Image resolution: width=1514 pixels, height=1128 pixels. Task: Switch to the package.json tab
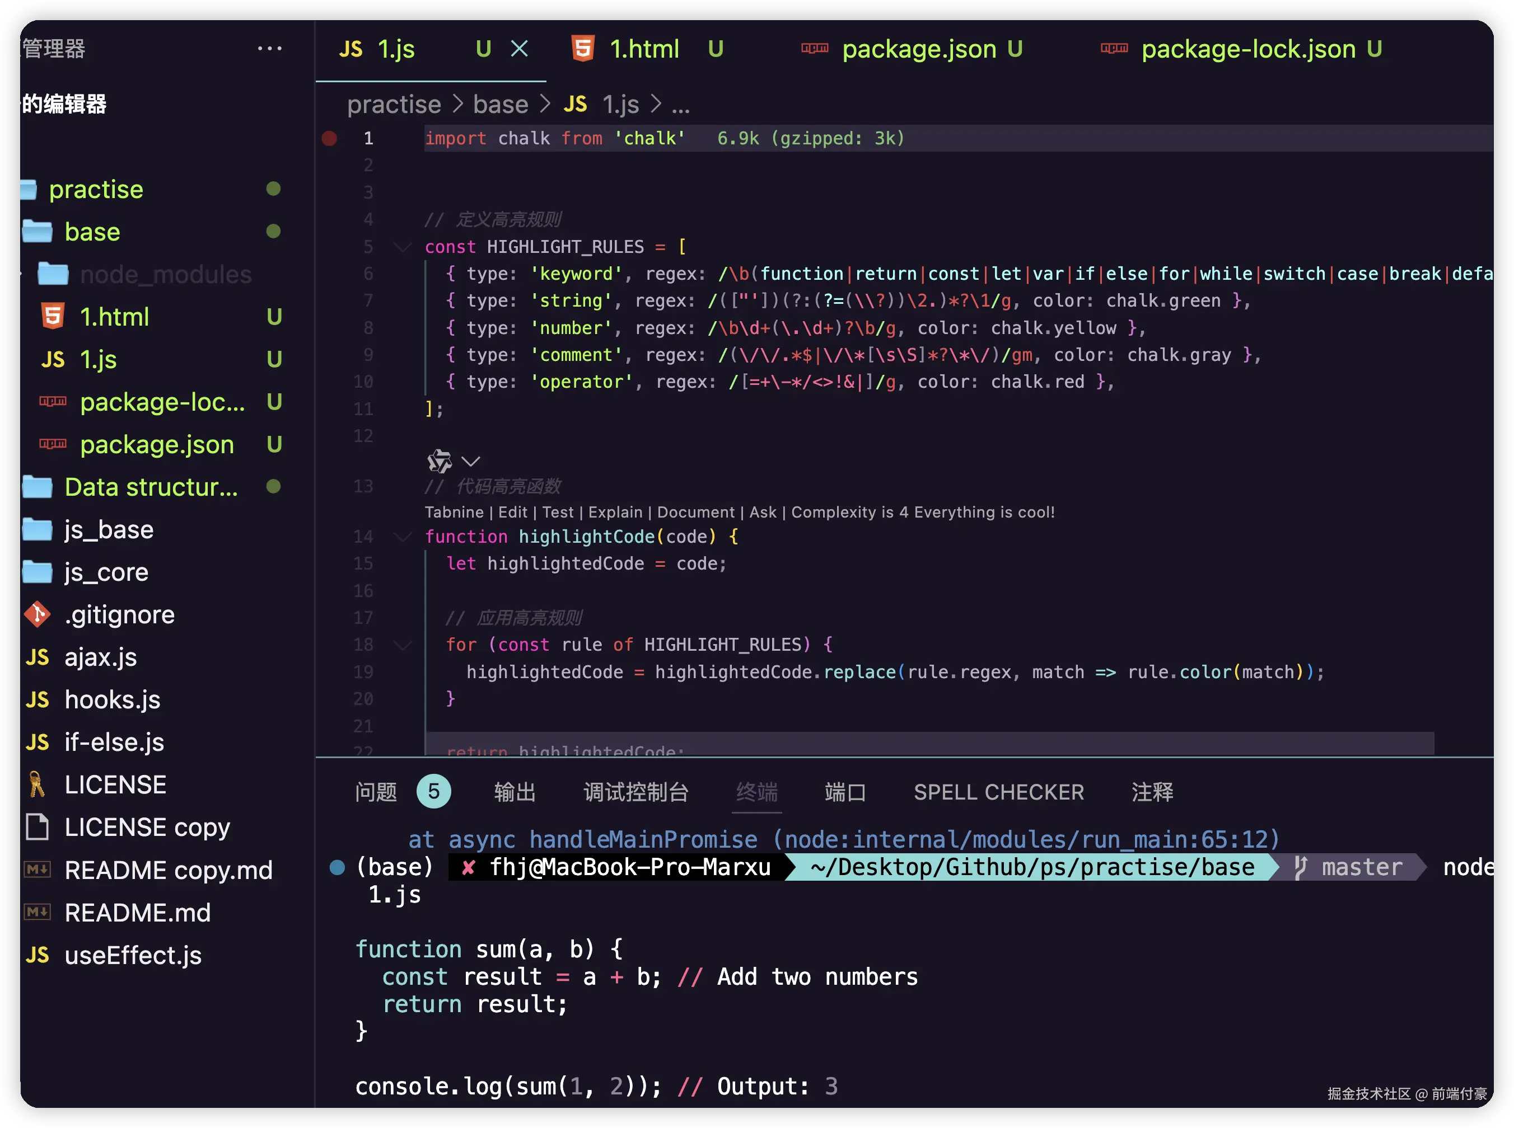(918, 49)
